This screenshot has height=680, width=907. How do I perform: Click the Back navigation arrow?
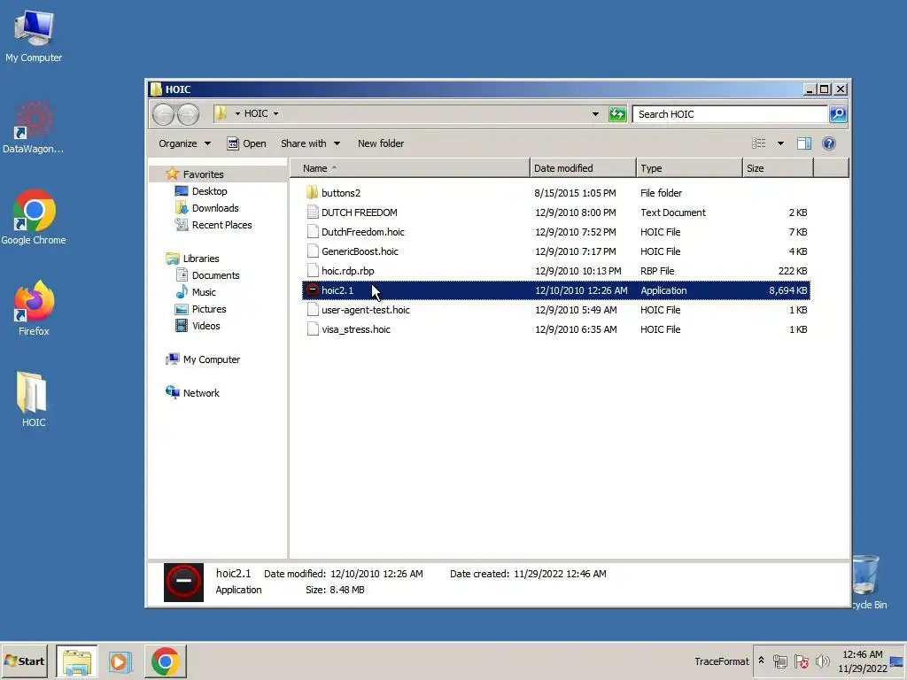pos(164,114)
